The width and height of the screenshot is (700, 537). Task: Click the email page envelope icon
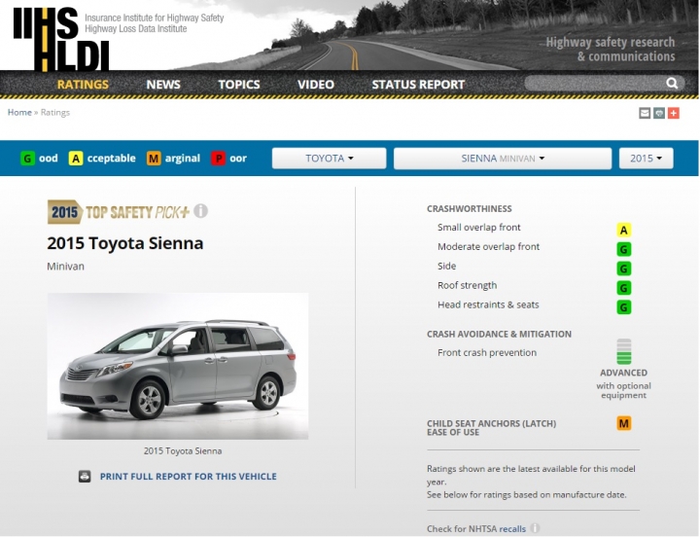[x=645, y=113]
